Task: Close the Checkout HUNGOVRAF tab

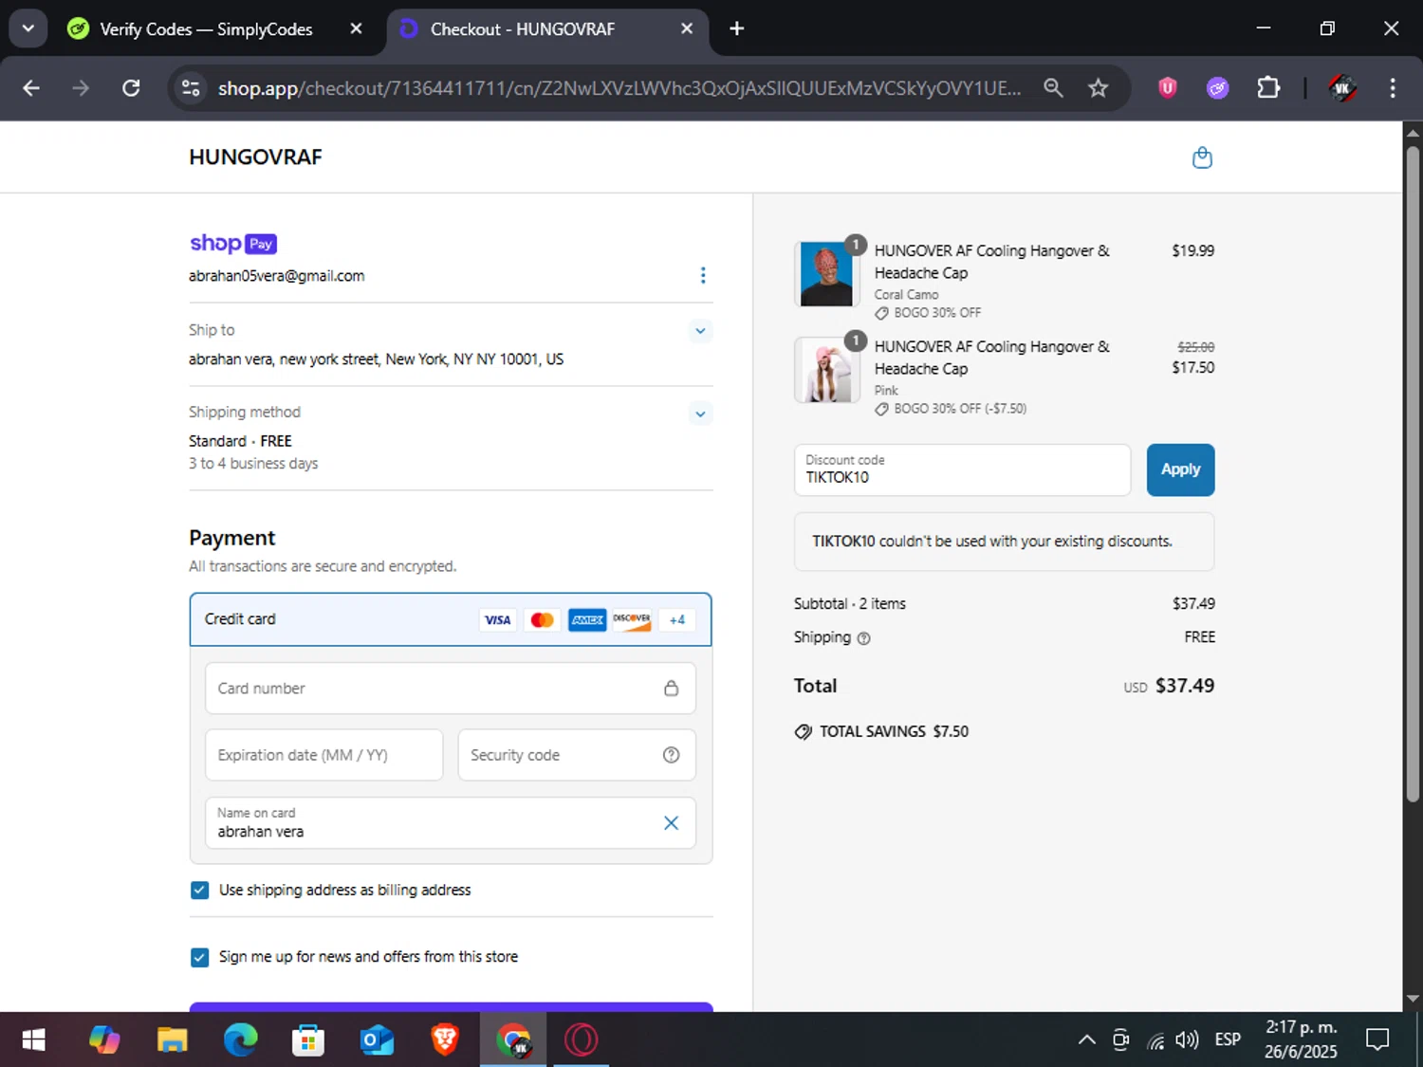Action: pyautogui.click(x=687, y=29)
